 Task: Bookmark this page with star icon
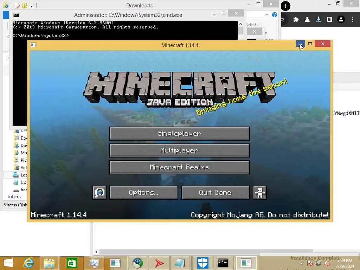pos(283,20)
